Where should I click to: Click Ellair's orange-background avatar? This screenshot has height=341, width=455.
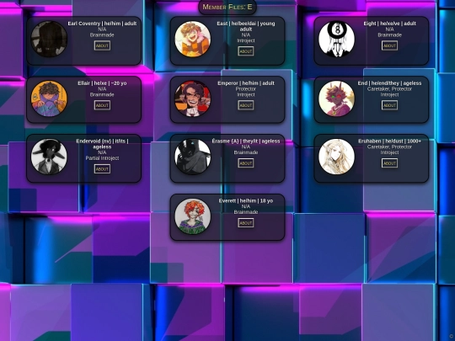point(49,99)
